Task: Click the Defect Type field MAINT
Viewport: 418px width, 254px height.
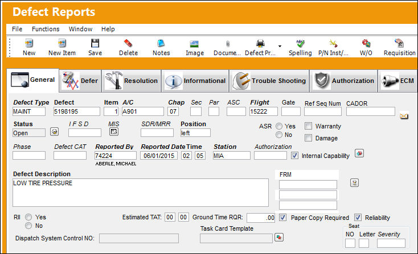Action: pos(29,111)
